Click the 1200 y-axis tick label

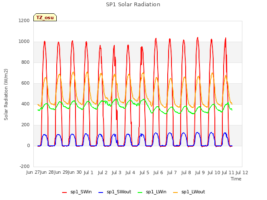[24, 20]
